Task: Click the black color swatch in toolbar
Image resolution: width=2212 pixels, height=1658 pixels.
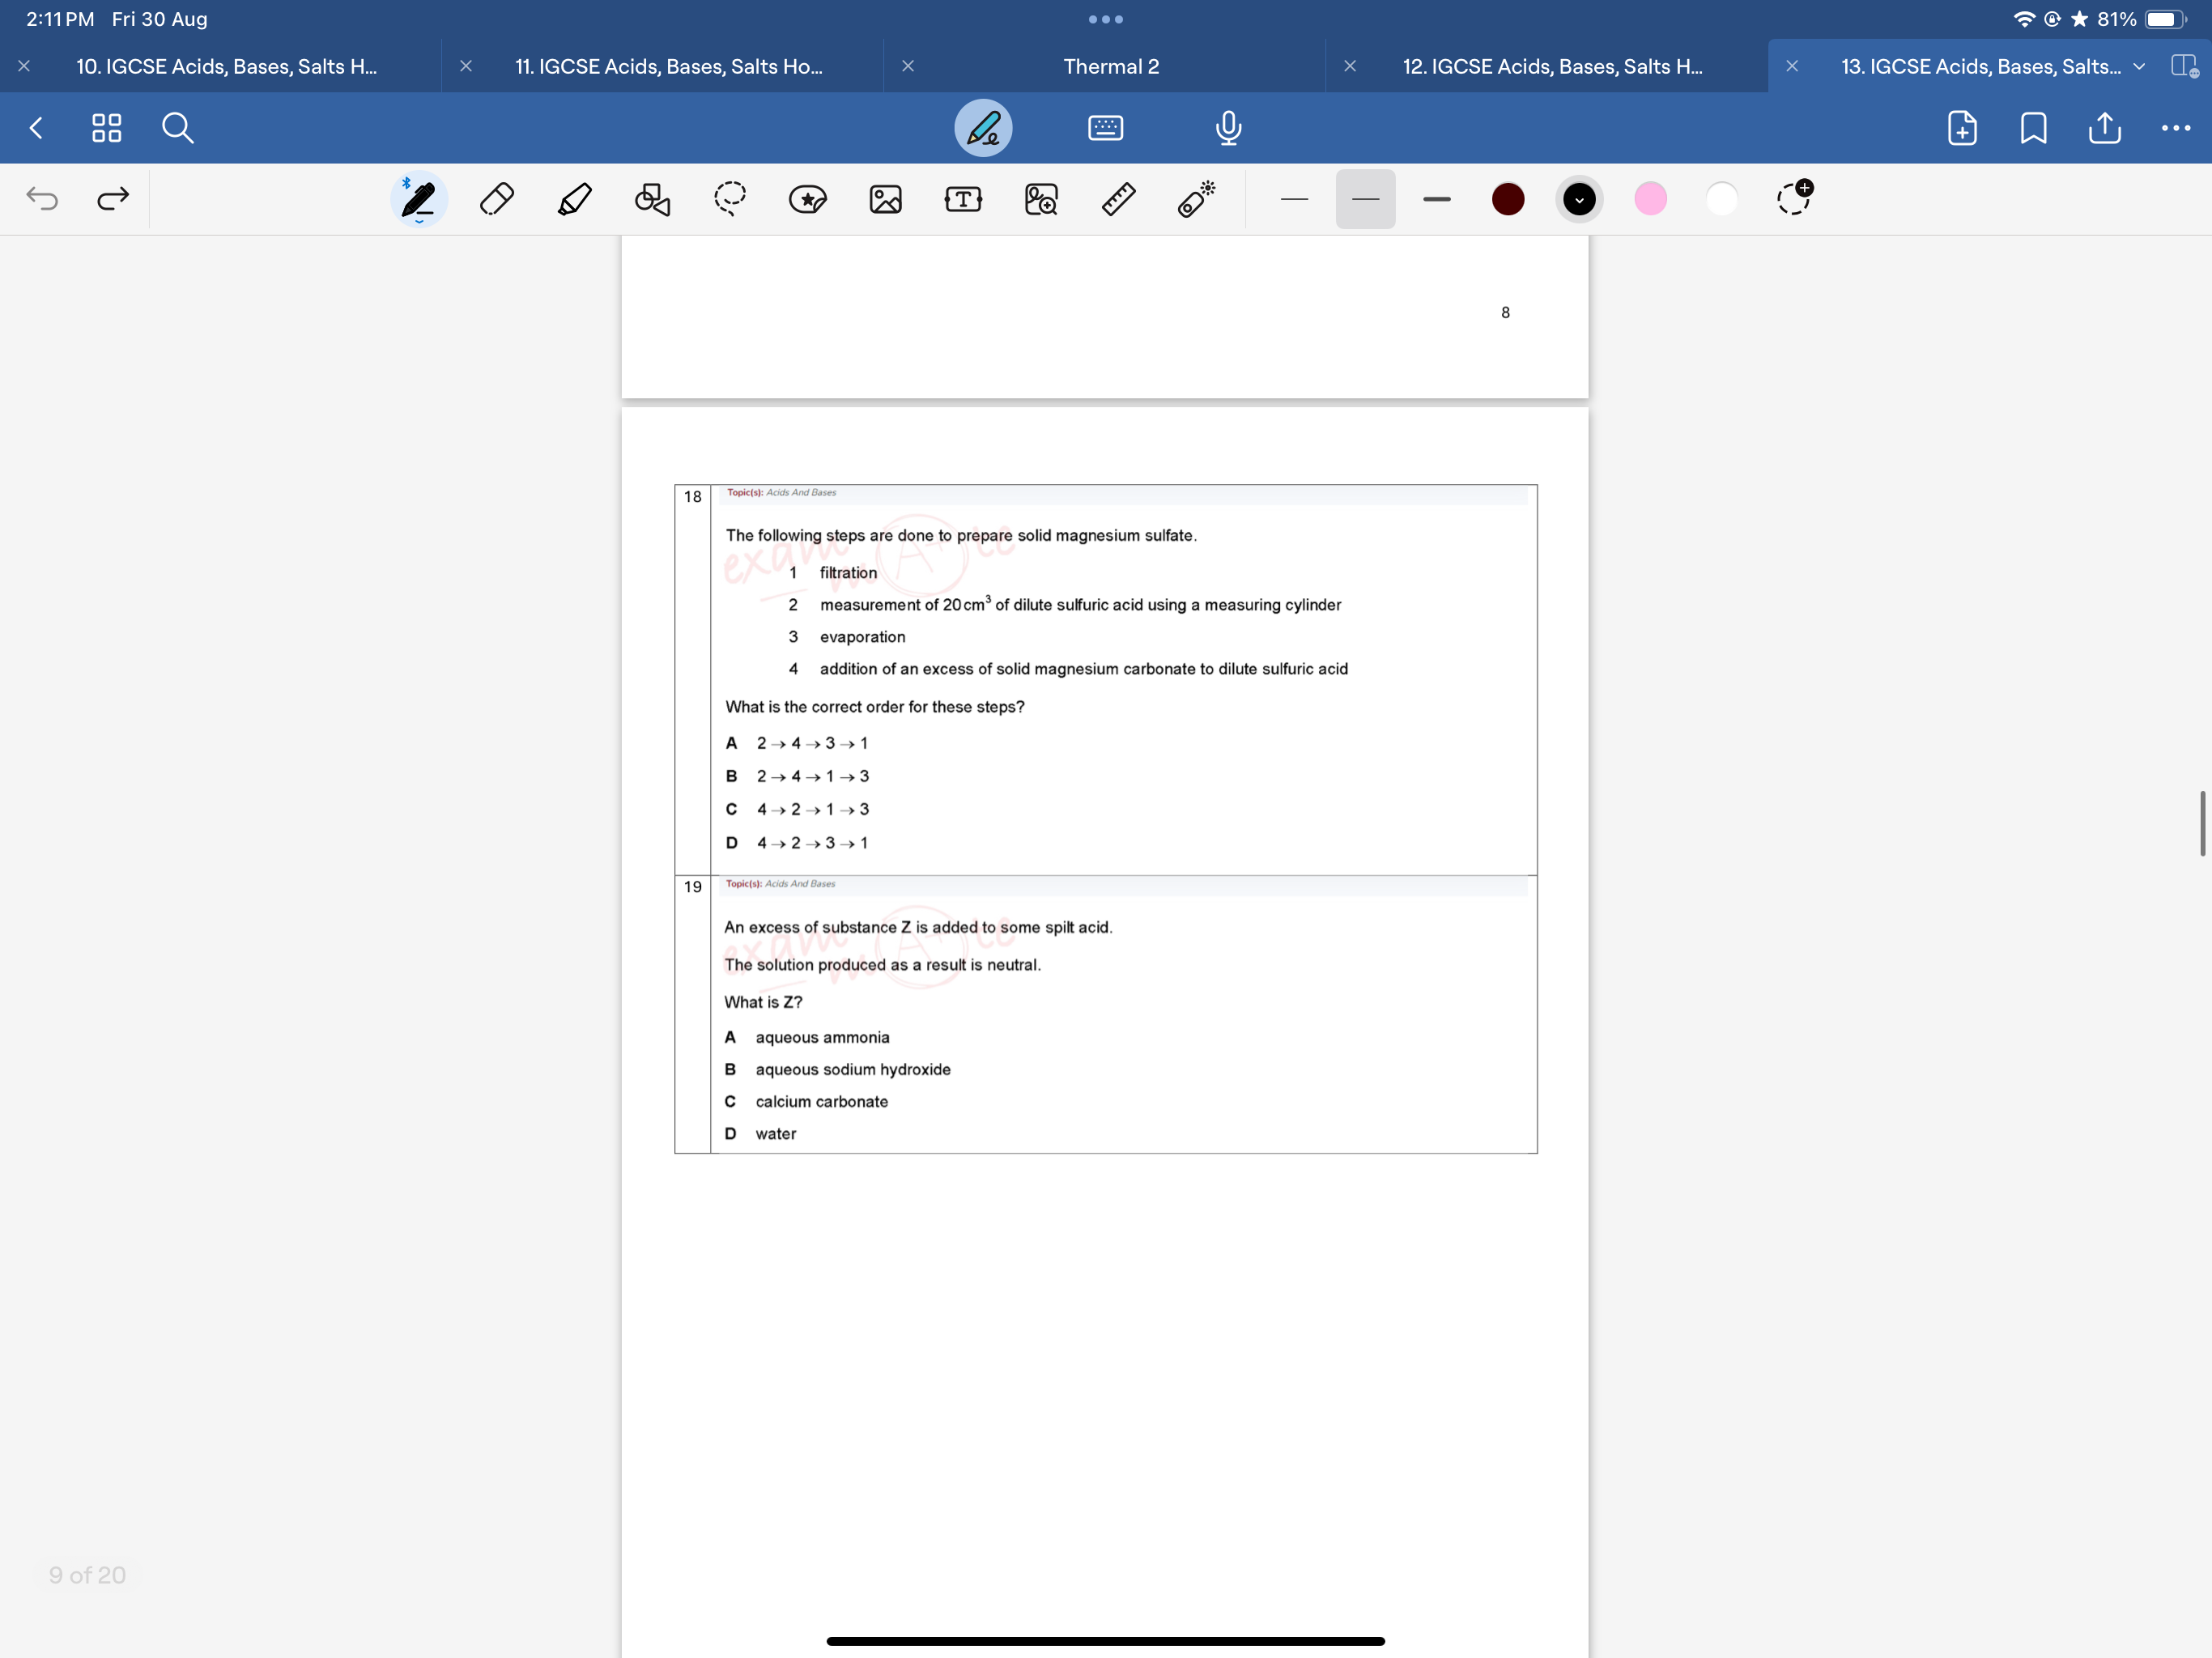Action: [1580, 198]
